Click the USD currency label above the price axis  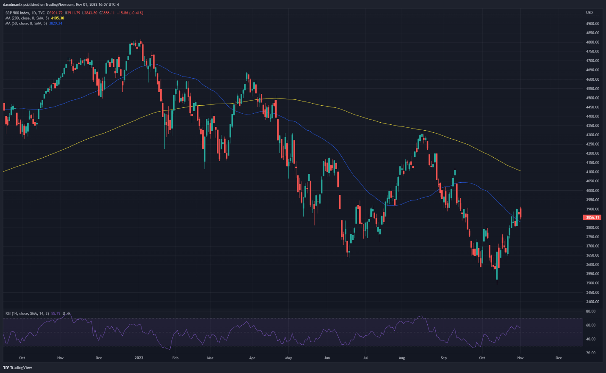pos(589,13)
